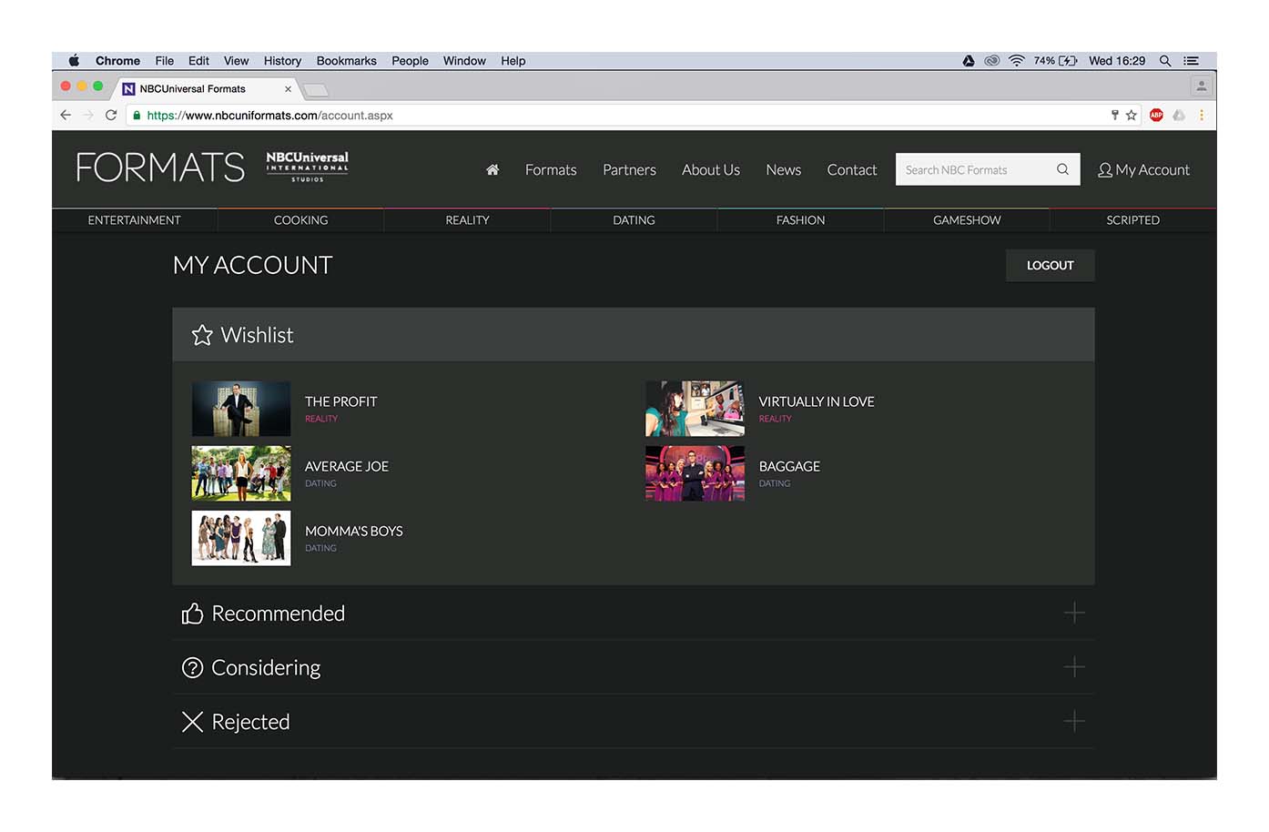Open the People menu in menu bar
1269x832 pixels.
tap(410, 61)
